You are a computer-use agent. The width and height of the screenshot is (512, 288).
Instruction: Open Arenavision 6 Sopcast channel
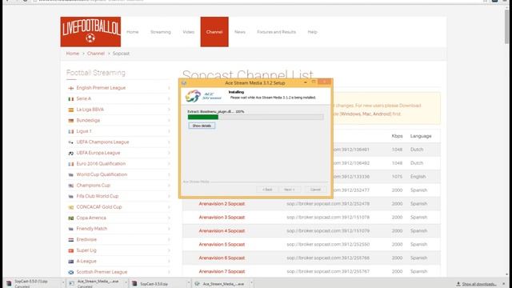[x=222, y=258]
